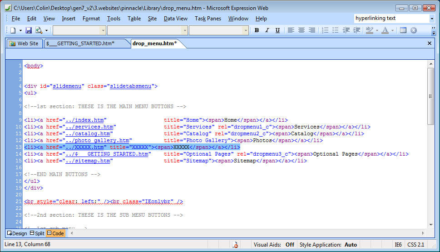
Task: Click the Insert Table icon
Action: click(x=403, y=30)
